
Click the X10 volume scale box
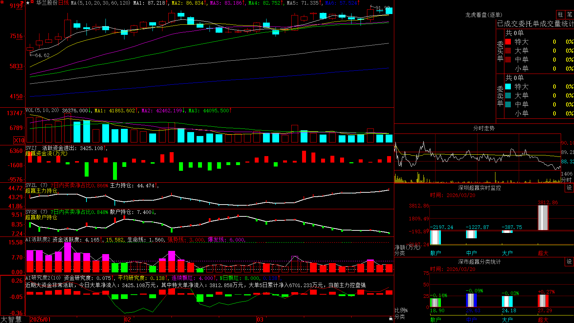(19, 140)
